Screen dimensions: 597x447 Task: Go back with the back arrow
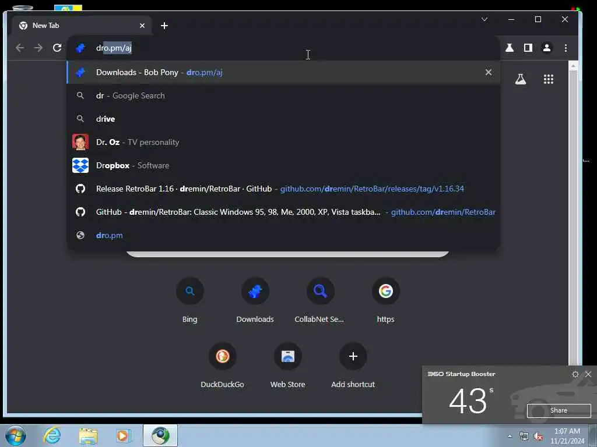(x=20, y=48)
